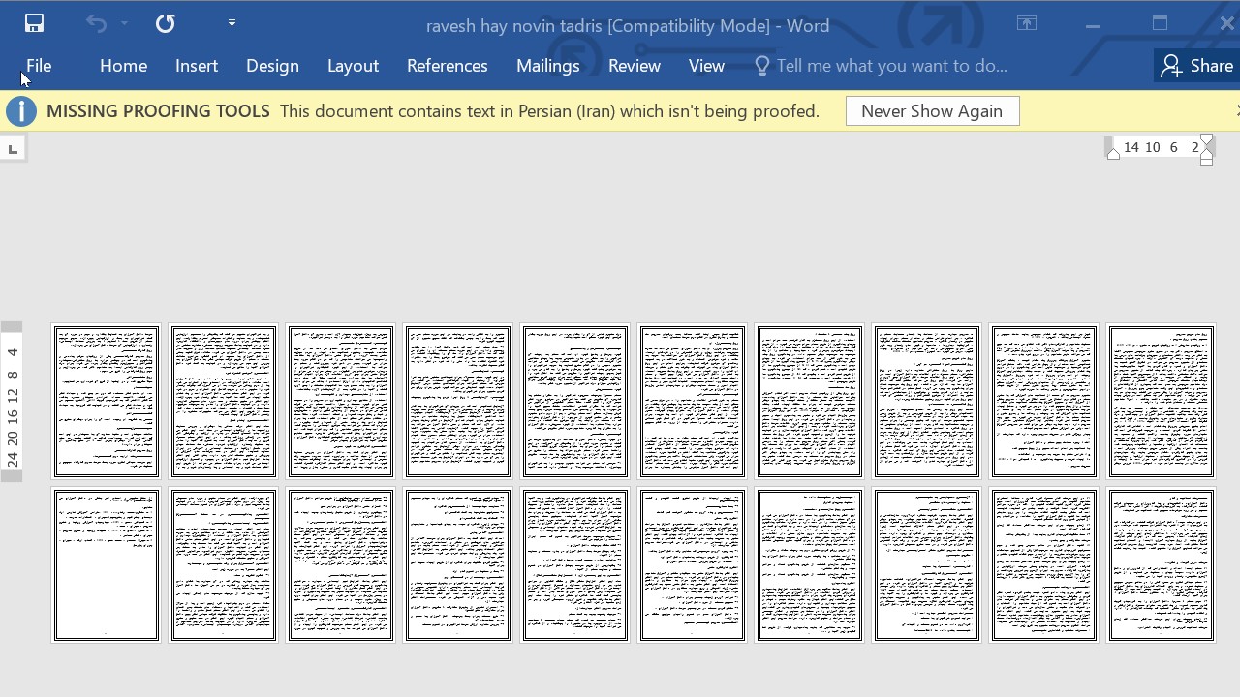Screen dimensions: 1240x697
Task: Switch to the Home ribbon tab
Action: 123,66
